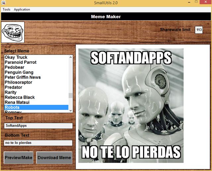Click the Preview/Make button
The height and width of the screenshot is (171, 212).
[x=19, y=158]
